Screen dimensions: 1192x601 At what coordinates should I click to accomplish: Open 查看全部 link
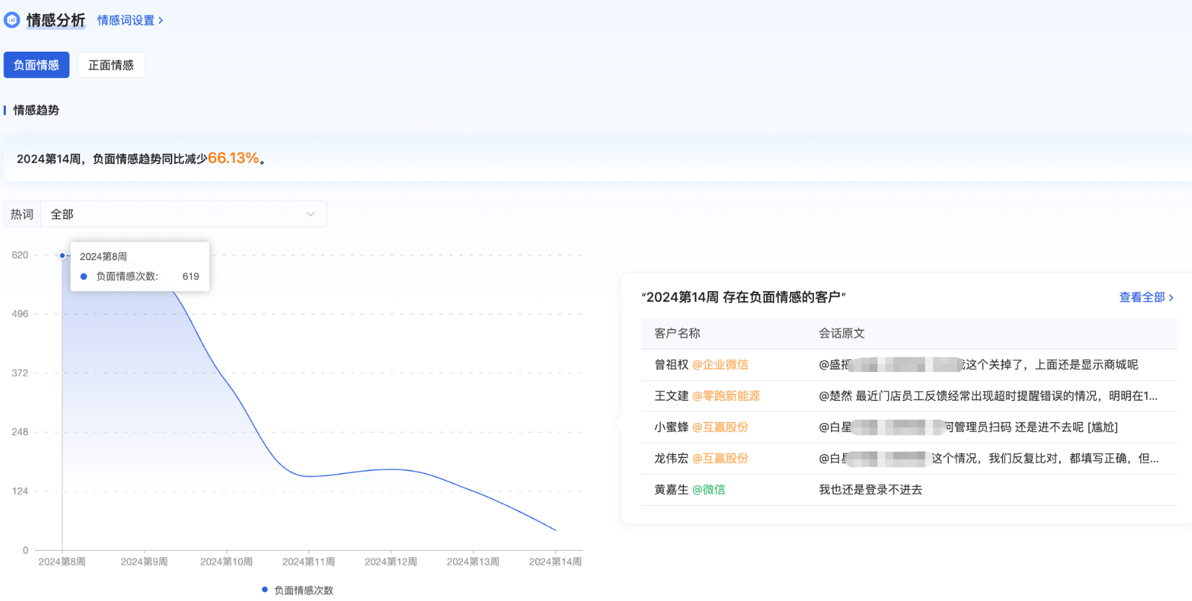[1146, 297]
